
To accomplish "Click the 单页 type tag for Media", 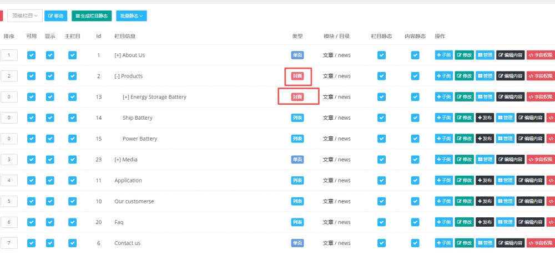I will click(297, 160).
